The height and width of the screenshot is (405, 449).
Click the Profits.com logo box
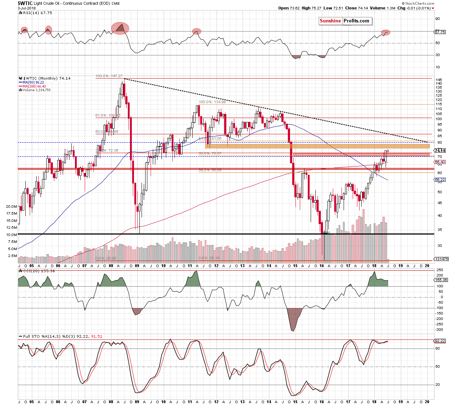357,21
